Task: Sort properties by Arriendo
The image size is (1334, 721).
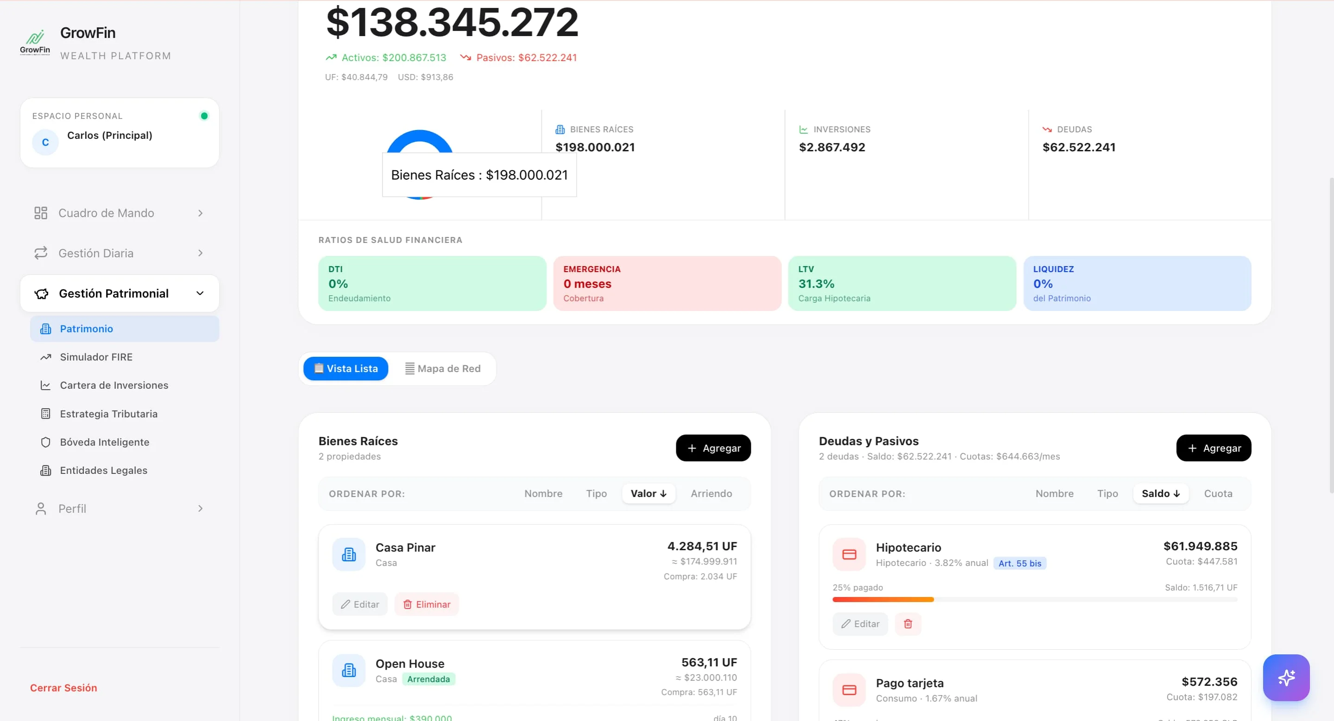Action: pyautogui.click(x=711, y=494)
